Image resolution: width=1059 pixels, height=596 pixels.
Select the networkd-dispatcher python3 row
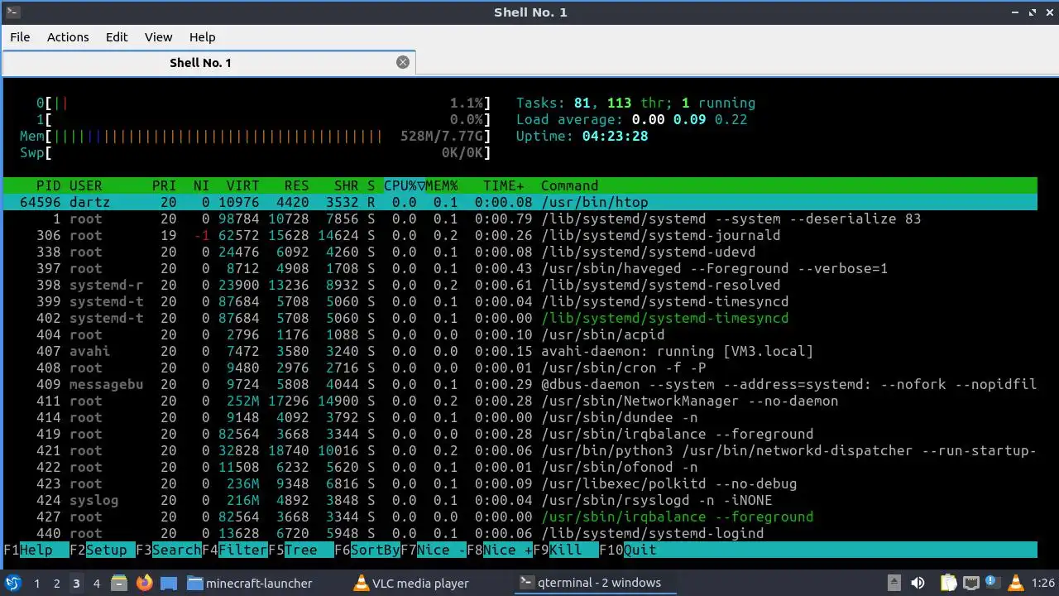pyautogui.click(x=520, y=450)
